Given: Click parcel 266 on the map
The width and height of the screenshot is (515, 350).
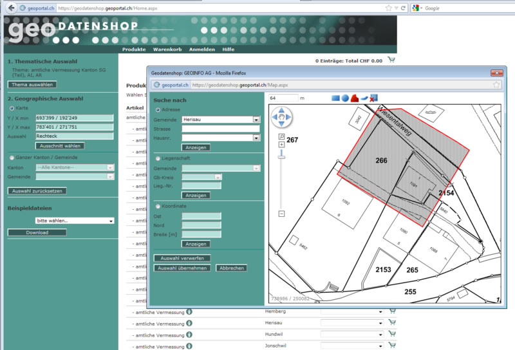Looking at the screenshot, I should pos(381,161).
